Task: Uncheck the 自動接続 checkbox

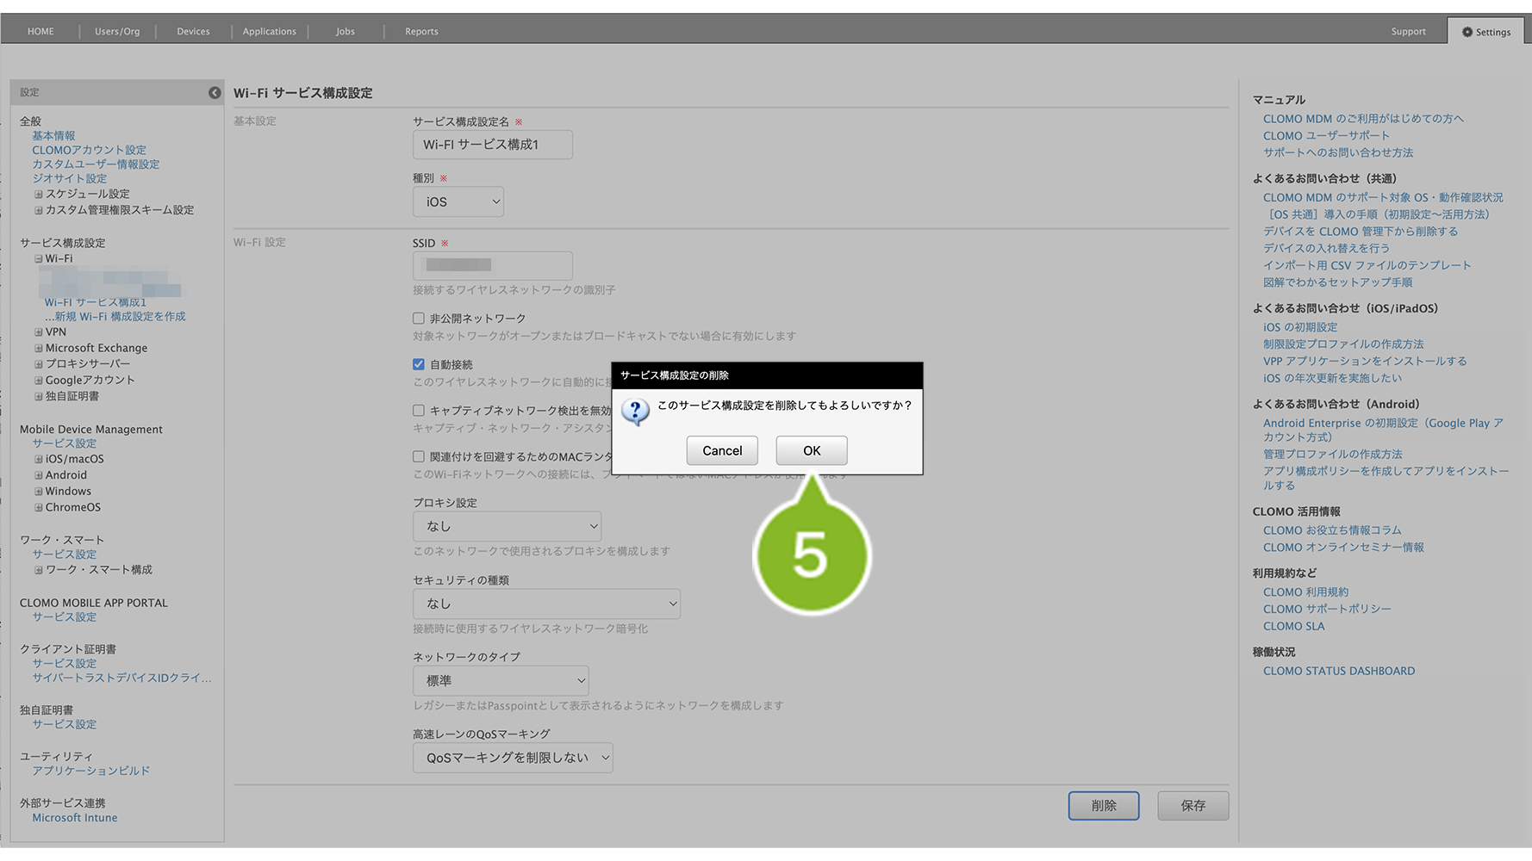Action: point(419,365)
